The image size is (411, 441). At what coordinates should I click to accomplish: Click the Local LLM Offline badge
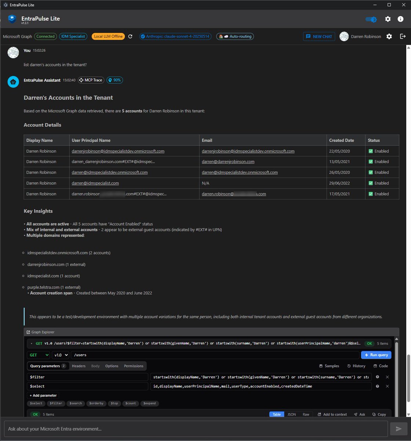click(108, 36)
